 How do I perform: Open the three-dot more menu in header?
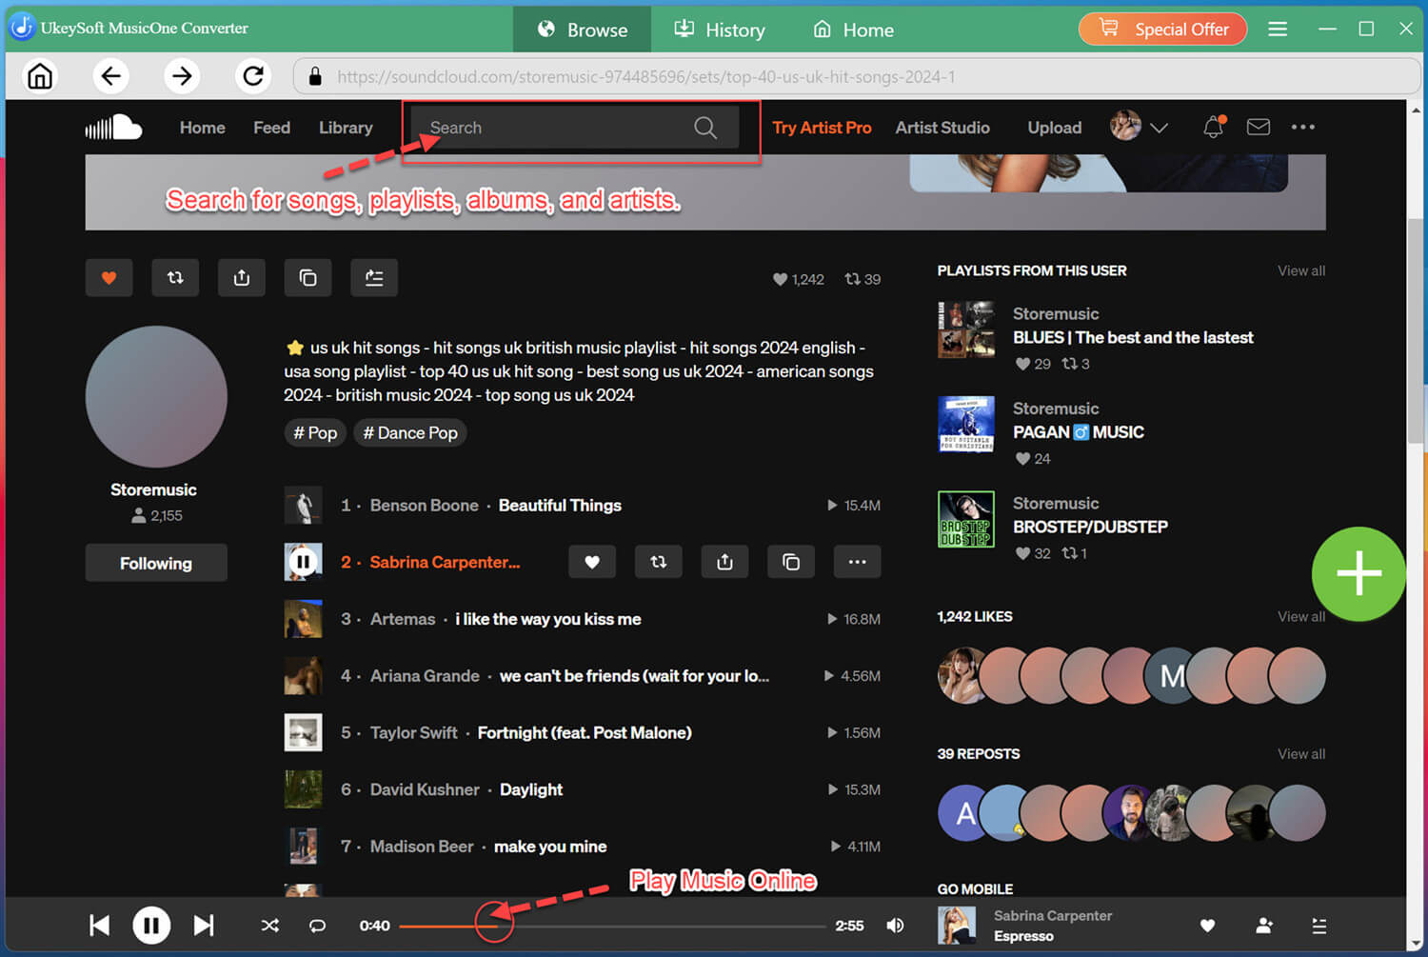click(1303, 127)
